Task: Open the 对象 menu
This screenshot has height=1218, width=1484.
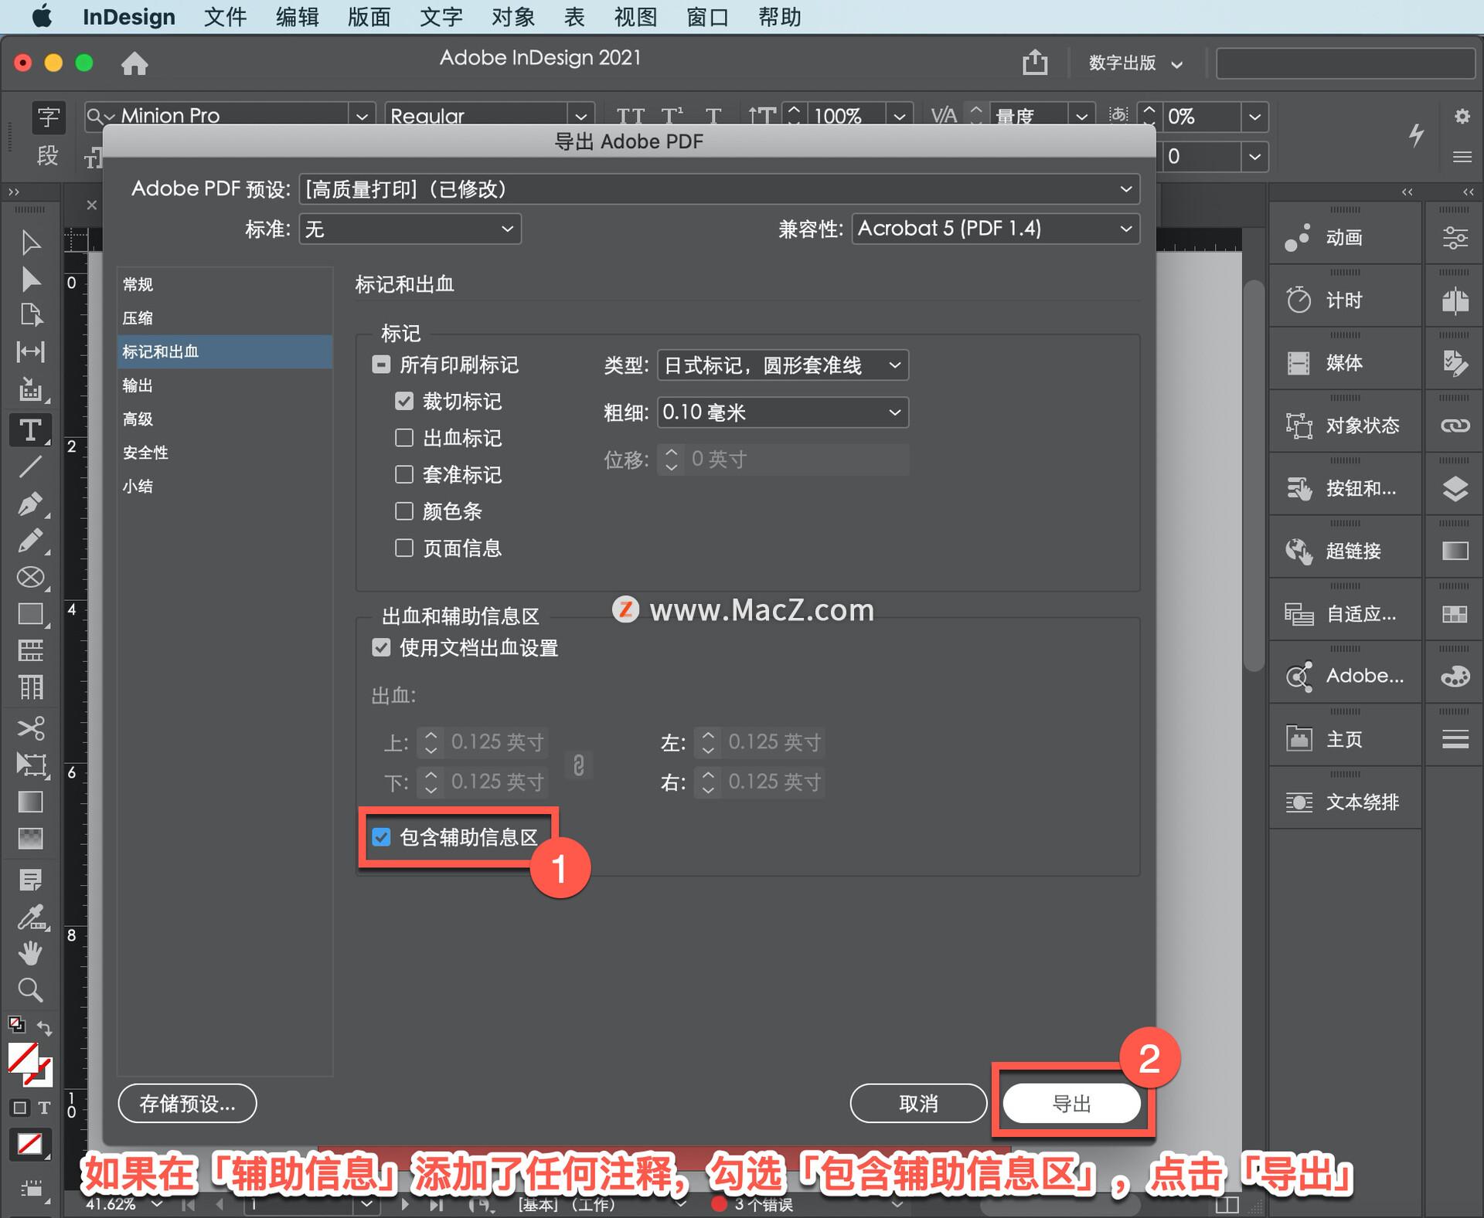Action: 513,17
